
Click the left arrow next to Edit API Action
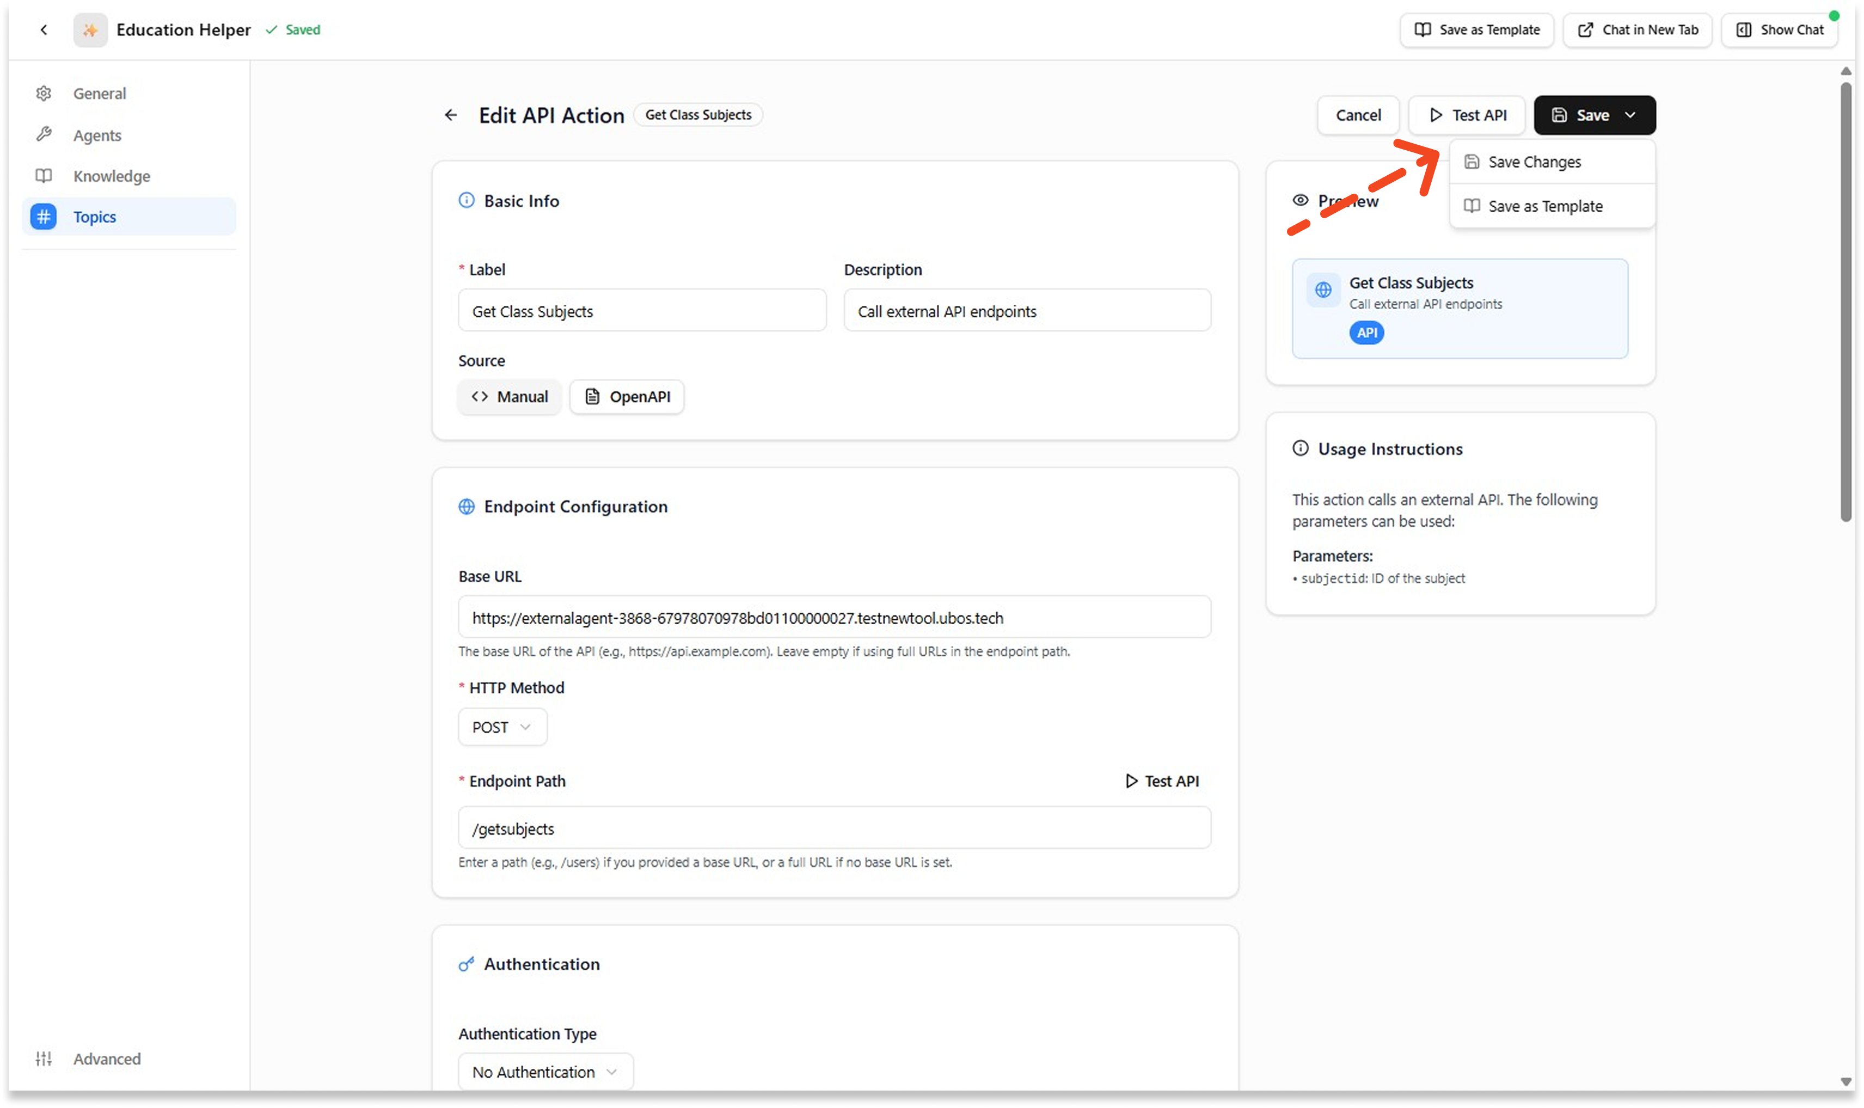450,115
